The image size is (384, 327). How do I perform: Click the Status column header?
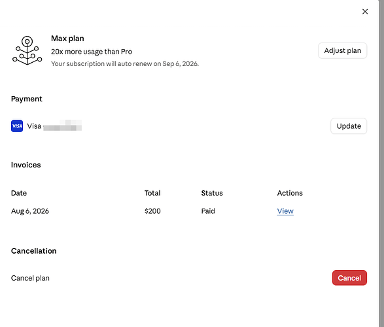[212, 193]
